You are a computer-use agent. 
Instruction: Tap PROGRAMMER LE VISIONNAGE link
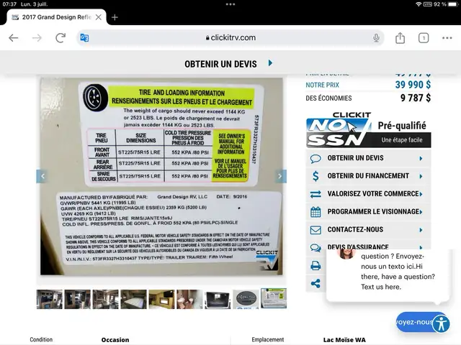click(373, 211)
